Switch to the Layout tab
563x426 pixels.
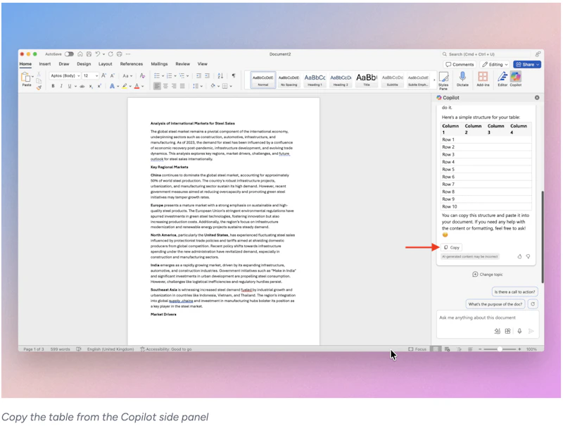point(105,64)
